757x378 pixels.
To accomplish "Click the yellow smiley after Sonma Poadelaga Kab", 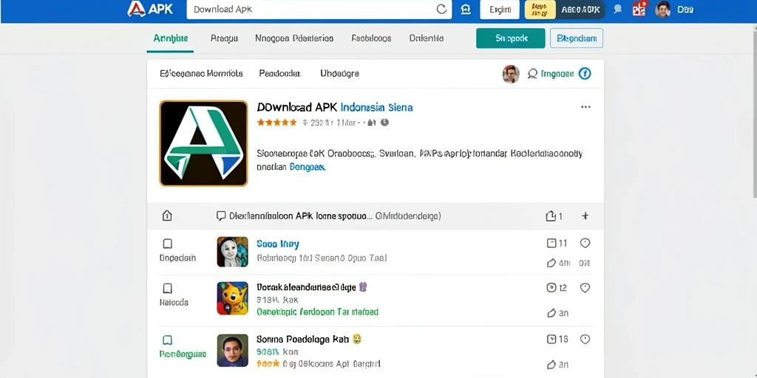I will click(x=357, y=339).
